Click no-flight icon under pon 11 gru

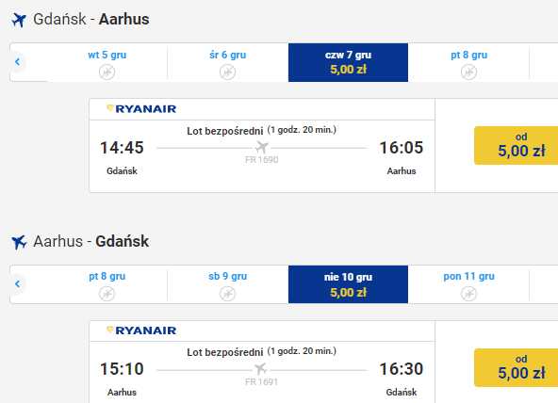point(468,294)
